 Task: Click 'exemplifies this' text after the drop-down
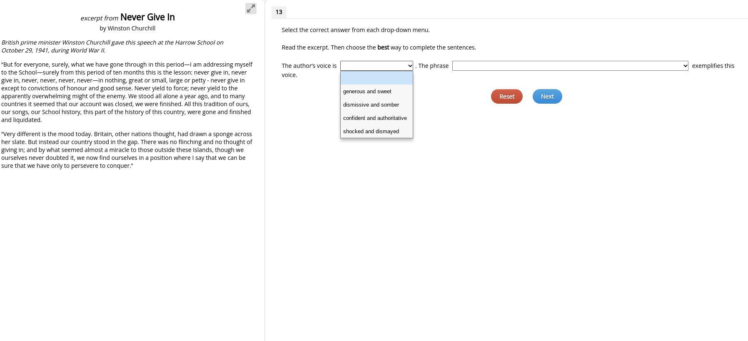click(713, 66)
